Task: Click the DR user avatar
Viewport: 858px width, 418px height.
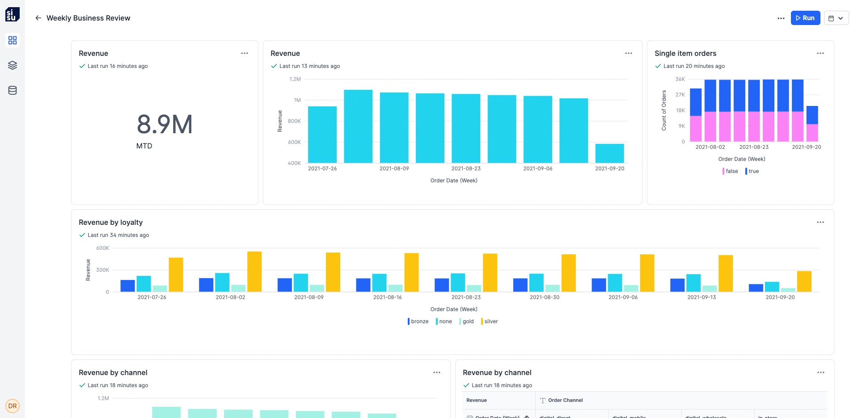Action: 13,406
